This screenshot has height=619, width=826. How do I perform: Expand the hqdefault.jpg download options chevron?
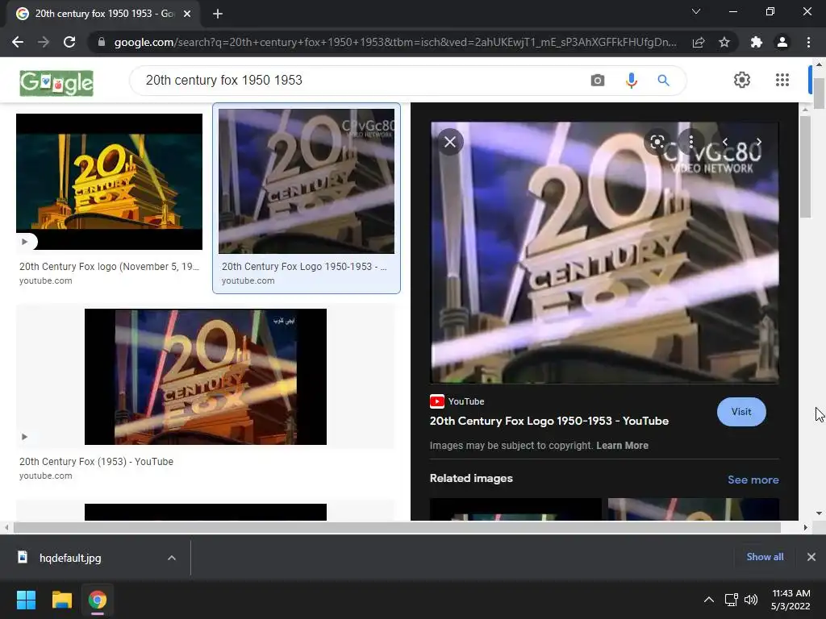[x=172, y=558]
